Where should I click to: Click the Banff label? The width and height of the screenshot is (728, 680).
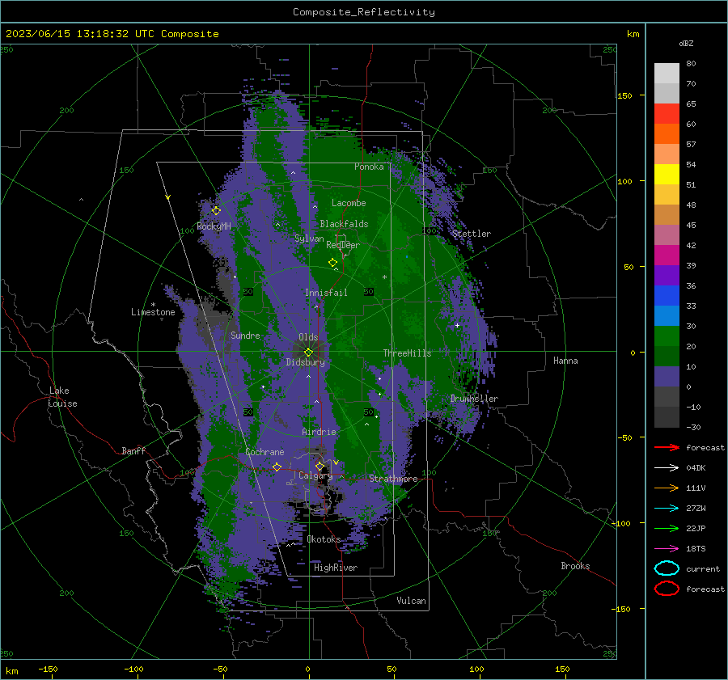(133, 450)
